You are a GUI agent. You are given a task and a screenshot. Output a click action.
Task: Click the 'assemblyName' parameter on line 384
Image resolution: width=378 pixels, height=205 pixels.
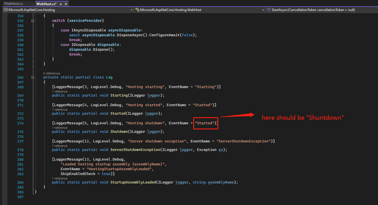pos(221,182)
